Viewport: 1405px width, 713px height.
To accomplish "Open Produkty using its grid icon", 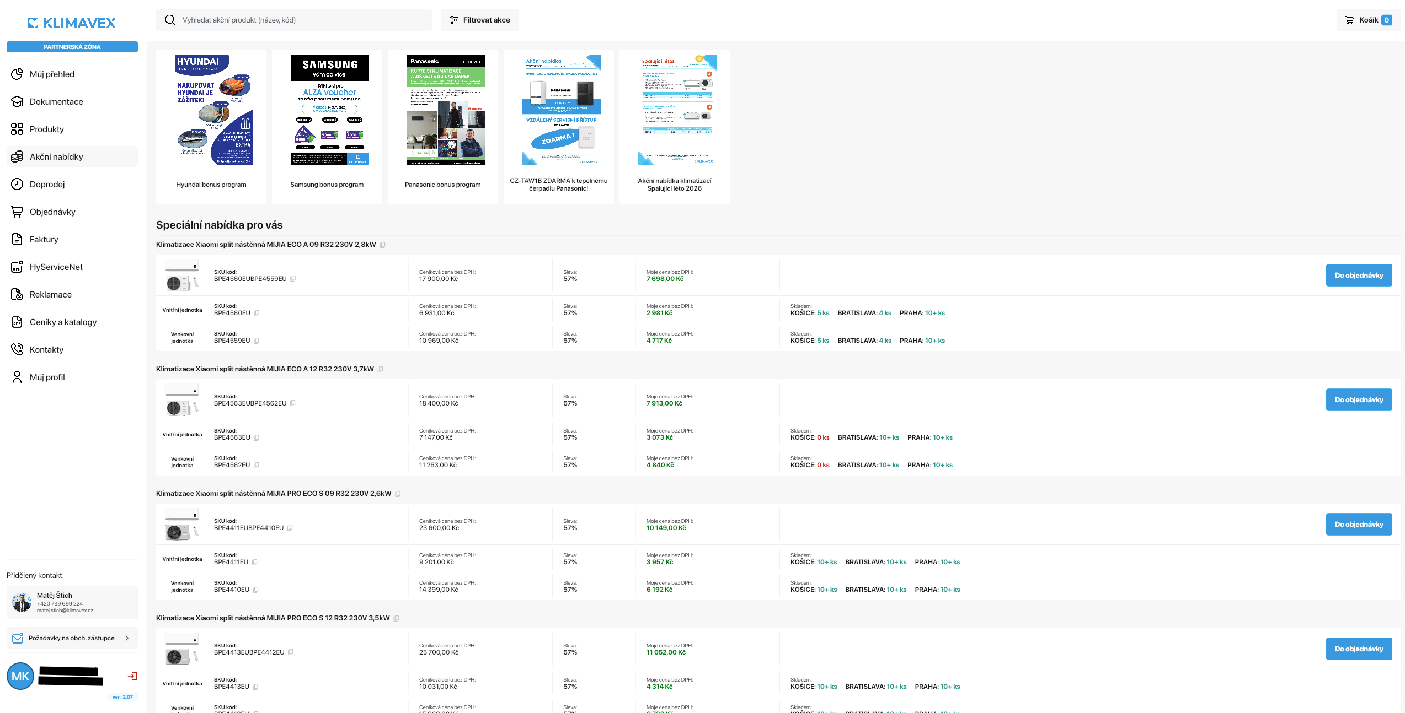I will tap(17, 129).
